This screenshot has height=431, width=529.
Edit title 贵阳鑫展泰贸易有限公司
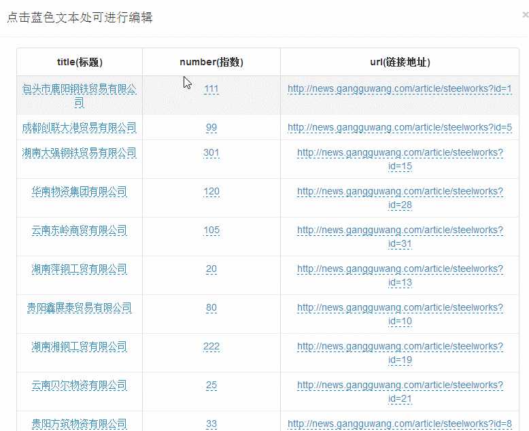pyautogui.click(x=80, y=308)
